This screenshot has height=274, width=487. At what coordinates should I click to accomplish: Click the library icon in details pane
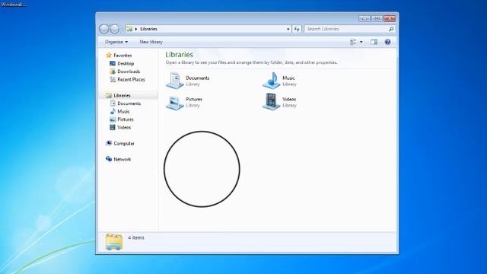113,242
